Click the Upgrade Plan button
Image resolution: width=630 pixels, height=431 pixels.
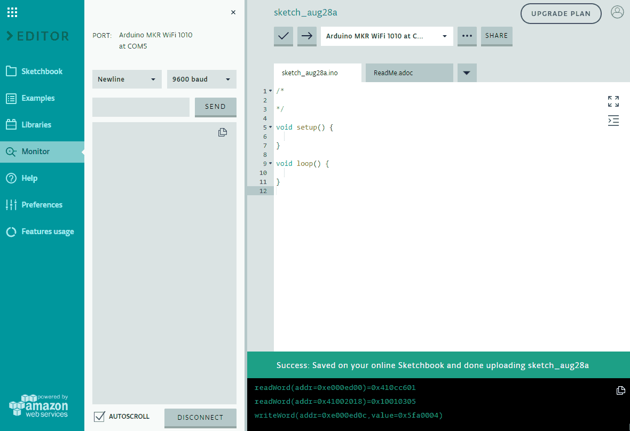coord(561,14)
